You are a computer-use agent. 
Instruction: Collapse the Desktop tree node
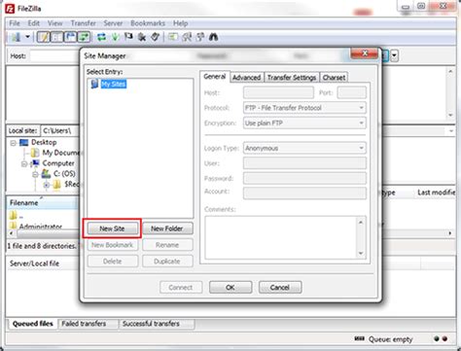[x=13, y=143]
